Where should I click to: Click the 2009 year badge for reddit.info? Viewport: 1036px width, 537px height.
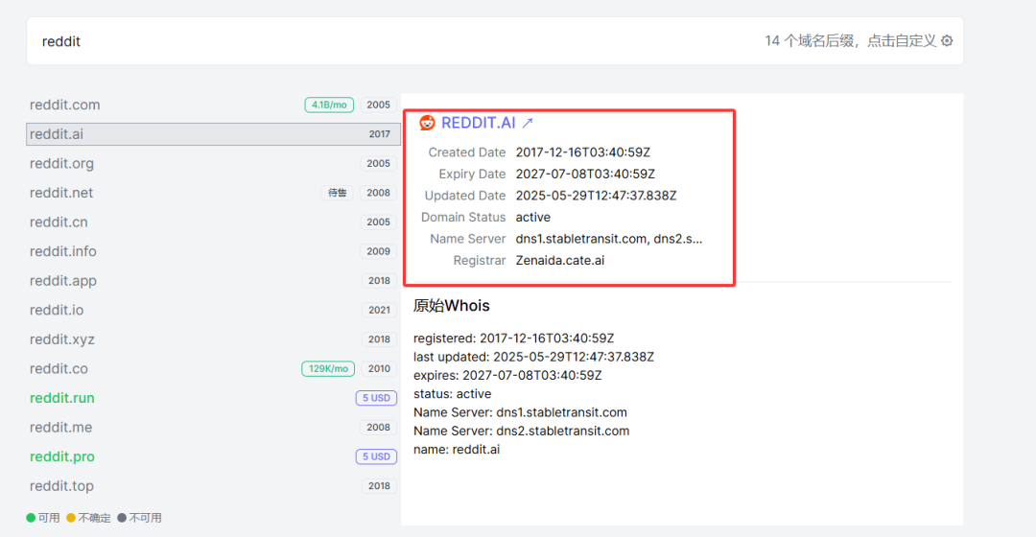(x=379, y=251)
